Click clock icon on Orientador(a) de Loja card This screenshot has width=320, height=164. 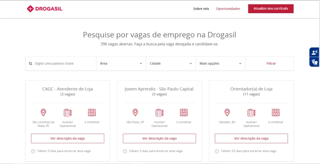point(217,151)
